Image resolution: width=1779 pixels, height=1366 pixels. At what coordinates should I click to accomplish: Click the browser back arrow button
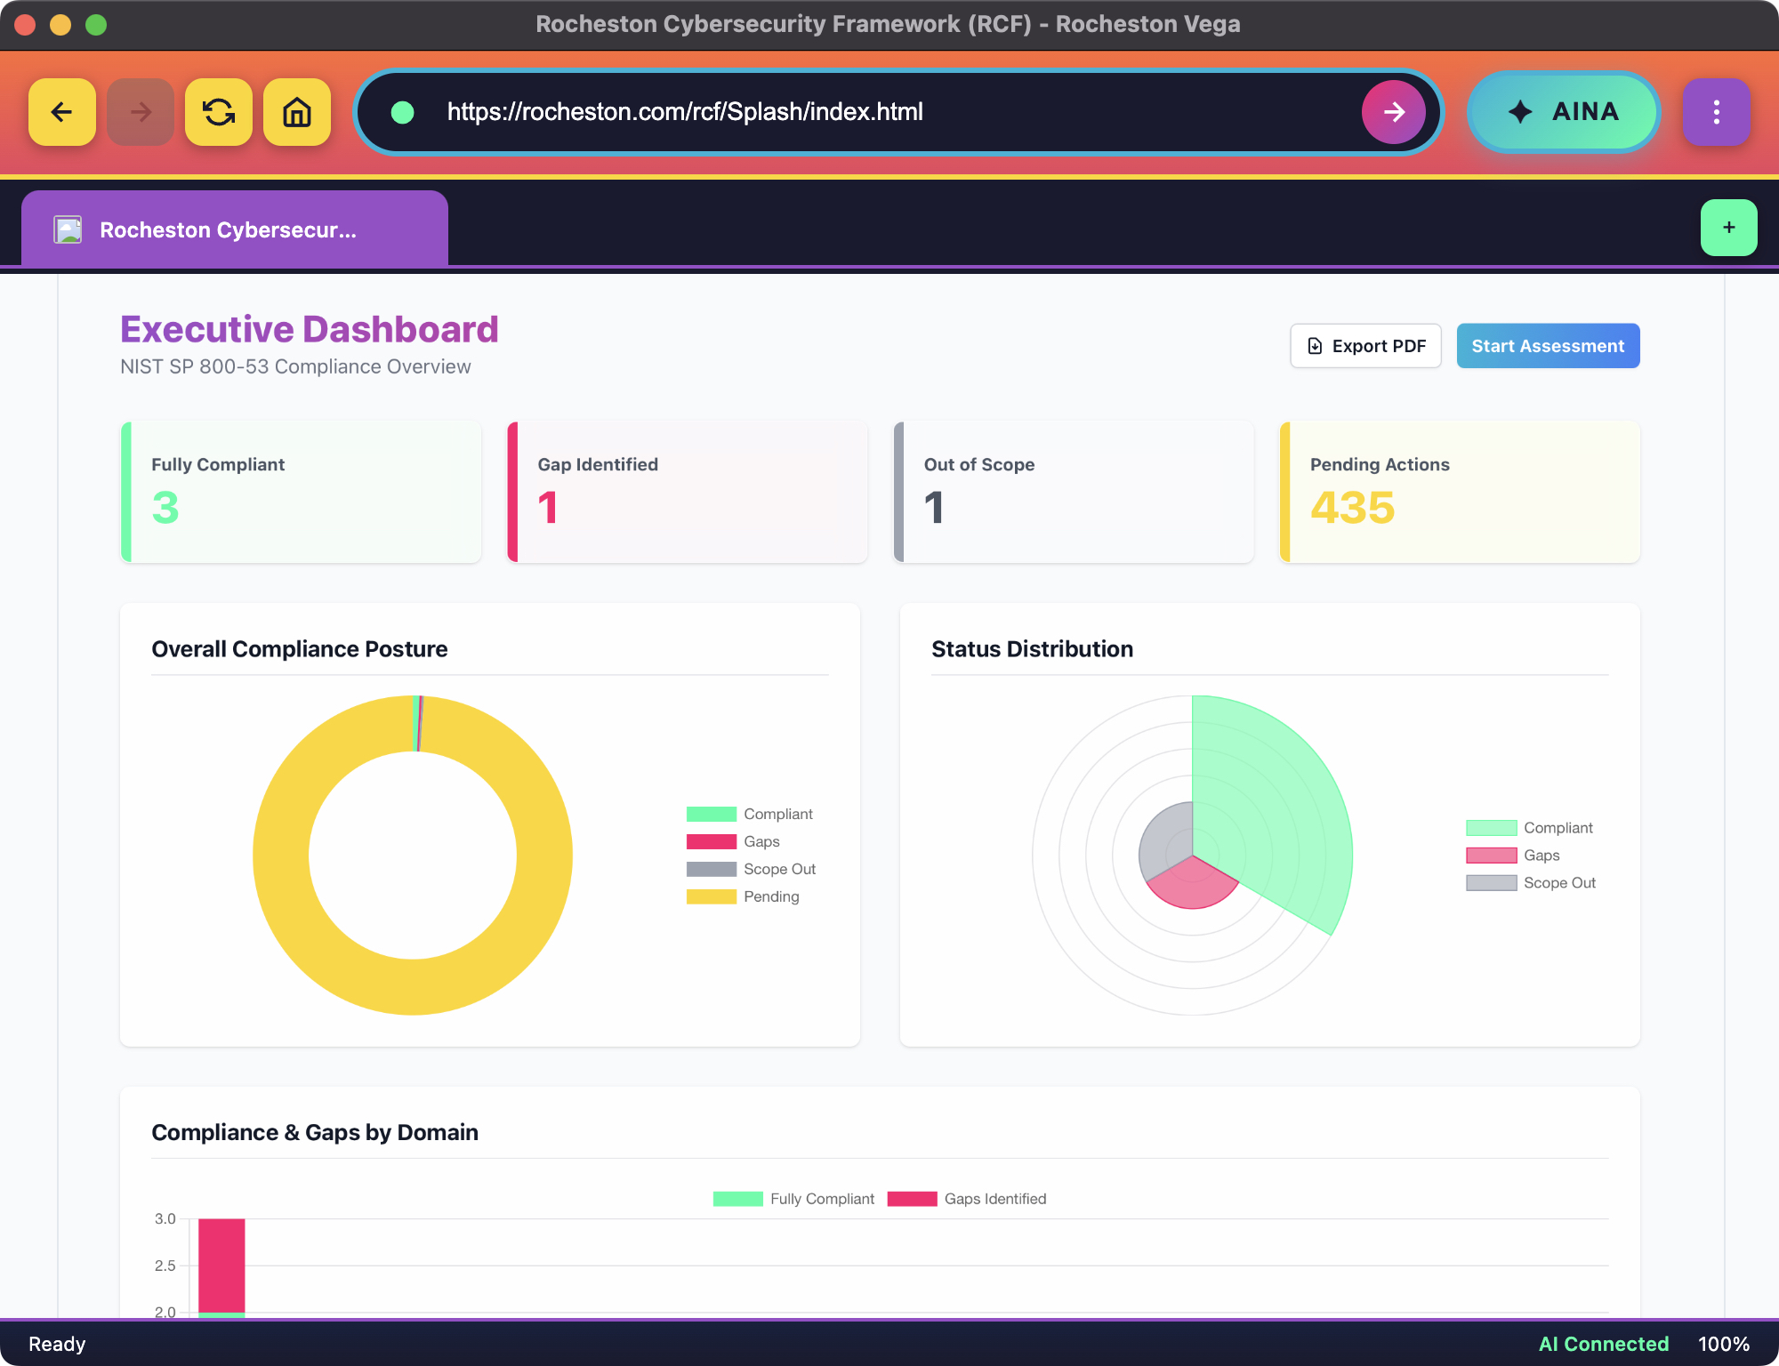[x=61, y=112]
